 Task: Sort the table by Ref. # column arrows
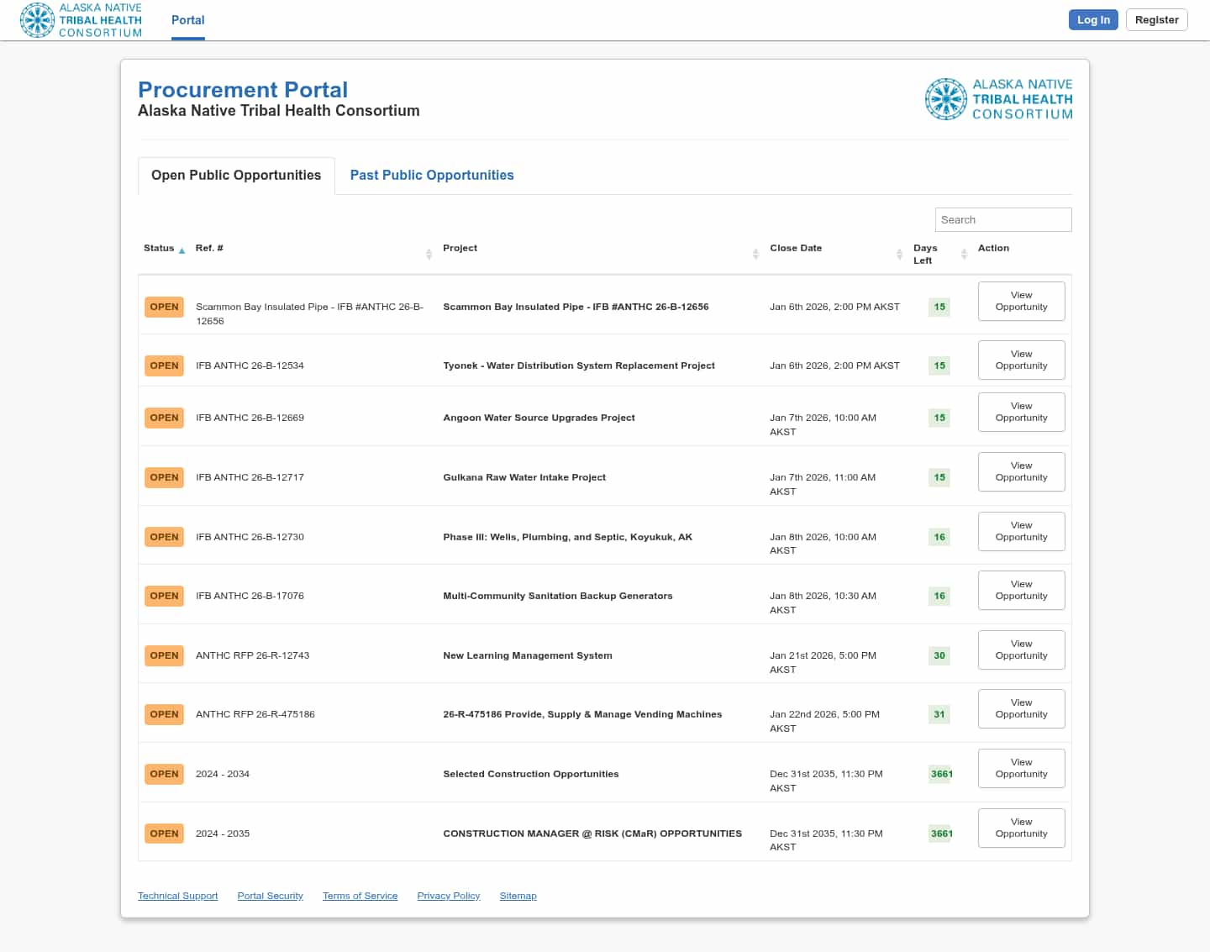(429, 254)
